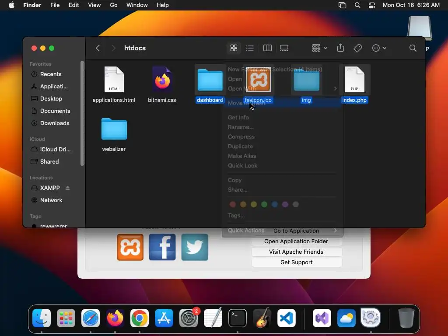Choose Quick Look in context menu
This screenshot has width=448, height=336.
tap(282, 166)
